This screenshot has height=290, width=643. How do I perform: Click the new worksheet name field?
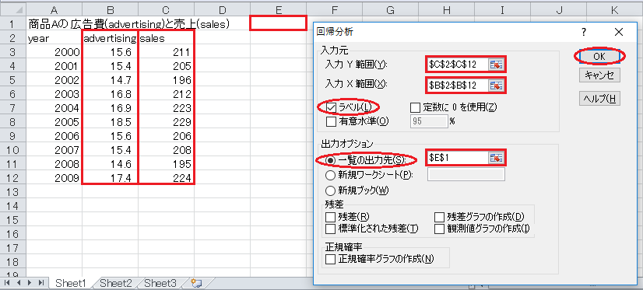tap(466, 174)
